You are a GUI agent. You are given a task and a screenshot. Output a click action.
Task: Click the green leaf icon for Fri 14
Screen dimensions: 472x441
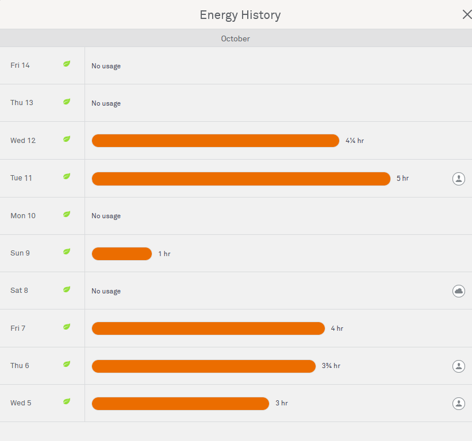click(67, 64)
